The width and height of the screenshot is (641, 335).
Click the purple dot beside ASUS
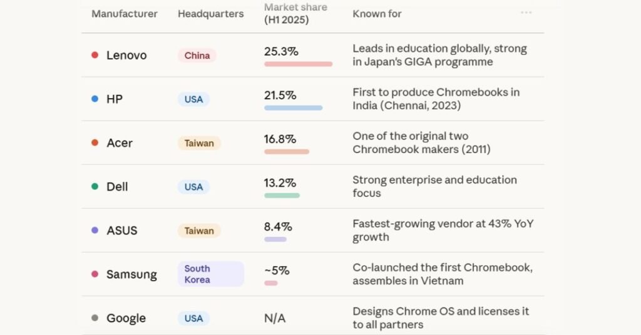point(95,230)
